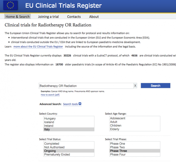This screenshot has width=176, height=163.
Task: Pick Phase One trial phase
Action: pos(135,144)
